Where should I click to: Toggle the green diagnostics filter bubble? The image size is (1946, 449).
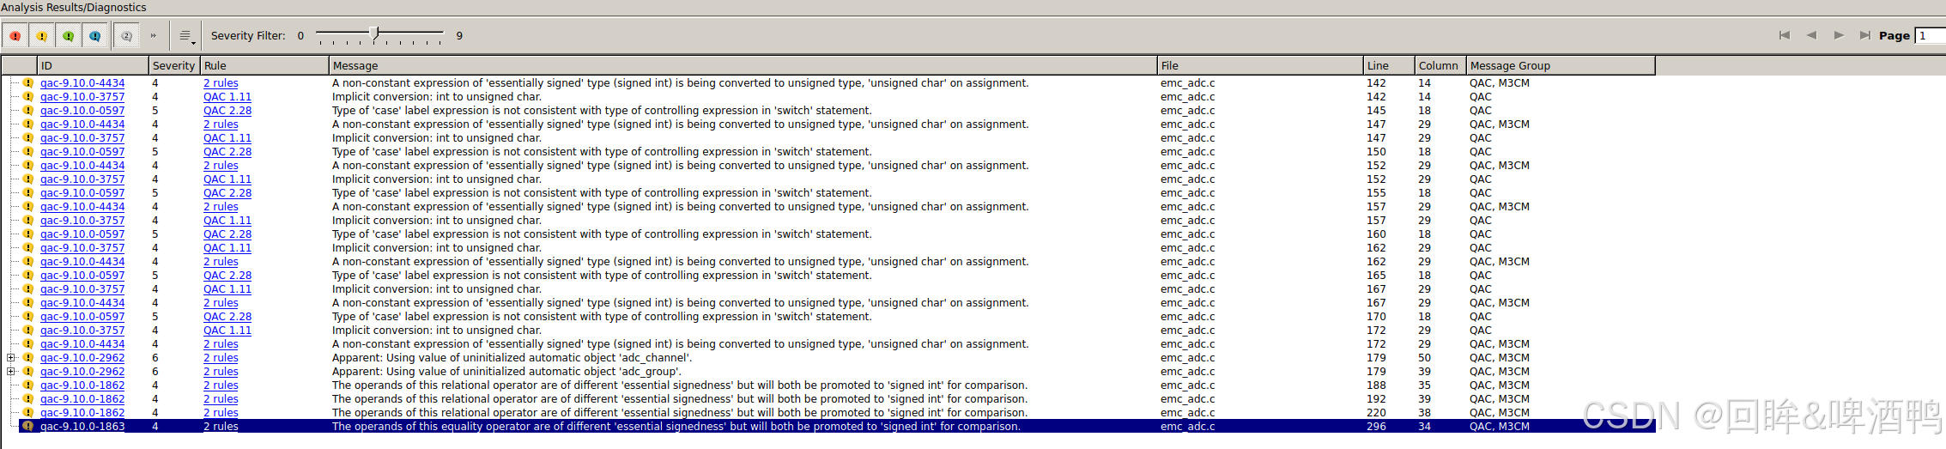tap(69, 36)
